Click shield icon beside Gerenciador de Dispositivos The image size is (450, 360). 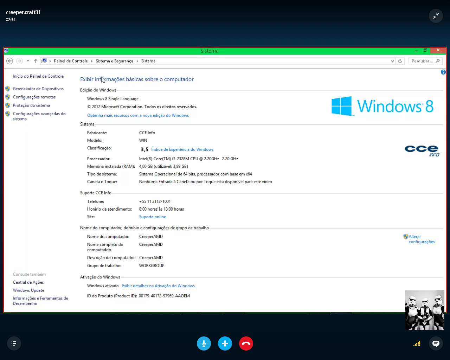pyautogui.click(x=8, y=89)
